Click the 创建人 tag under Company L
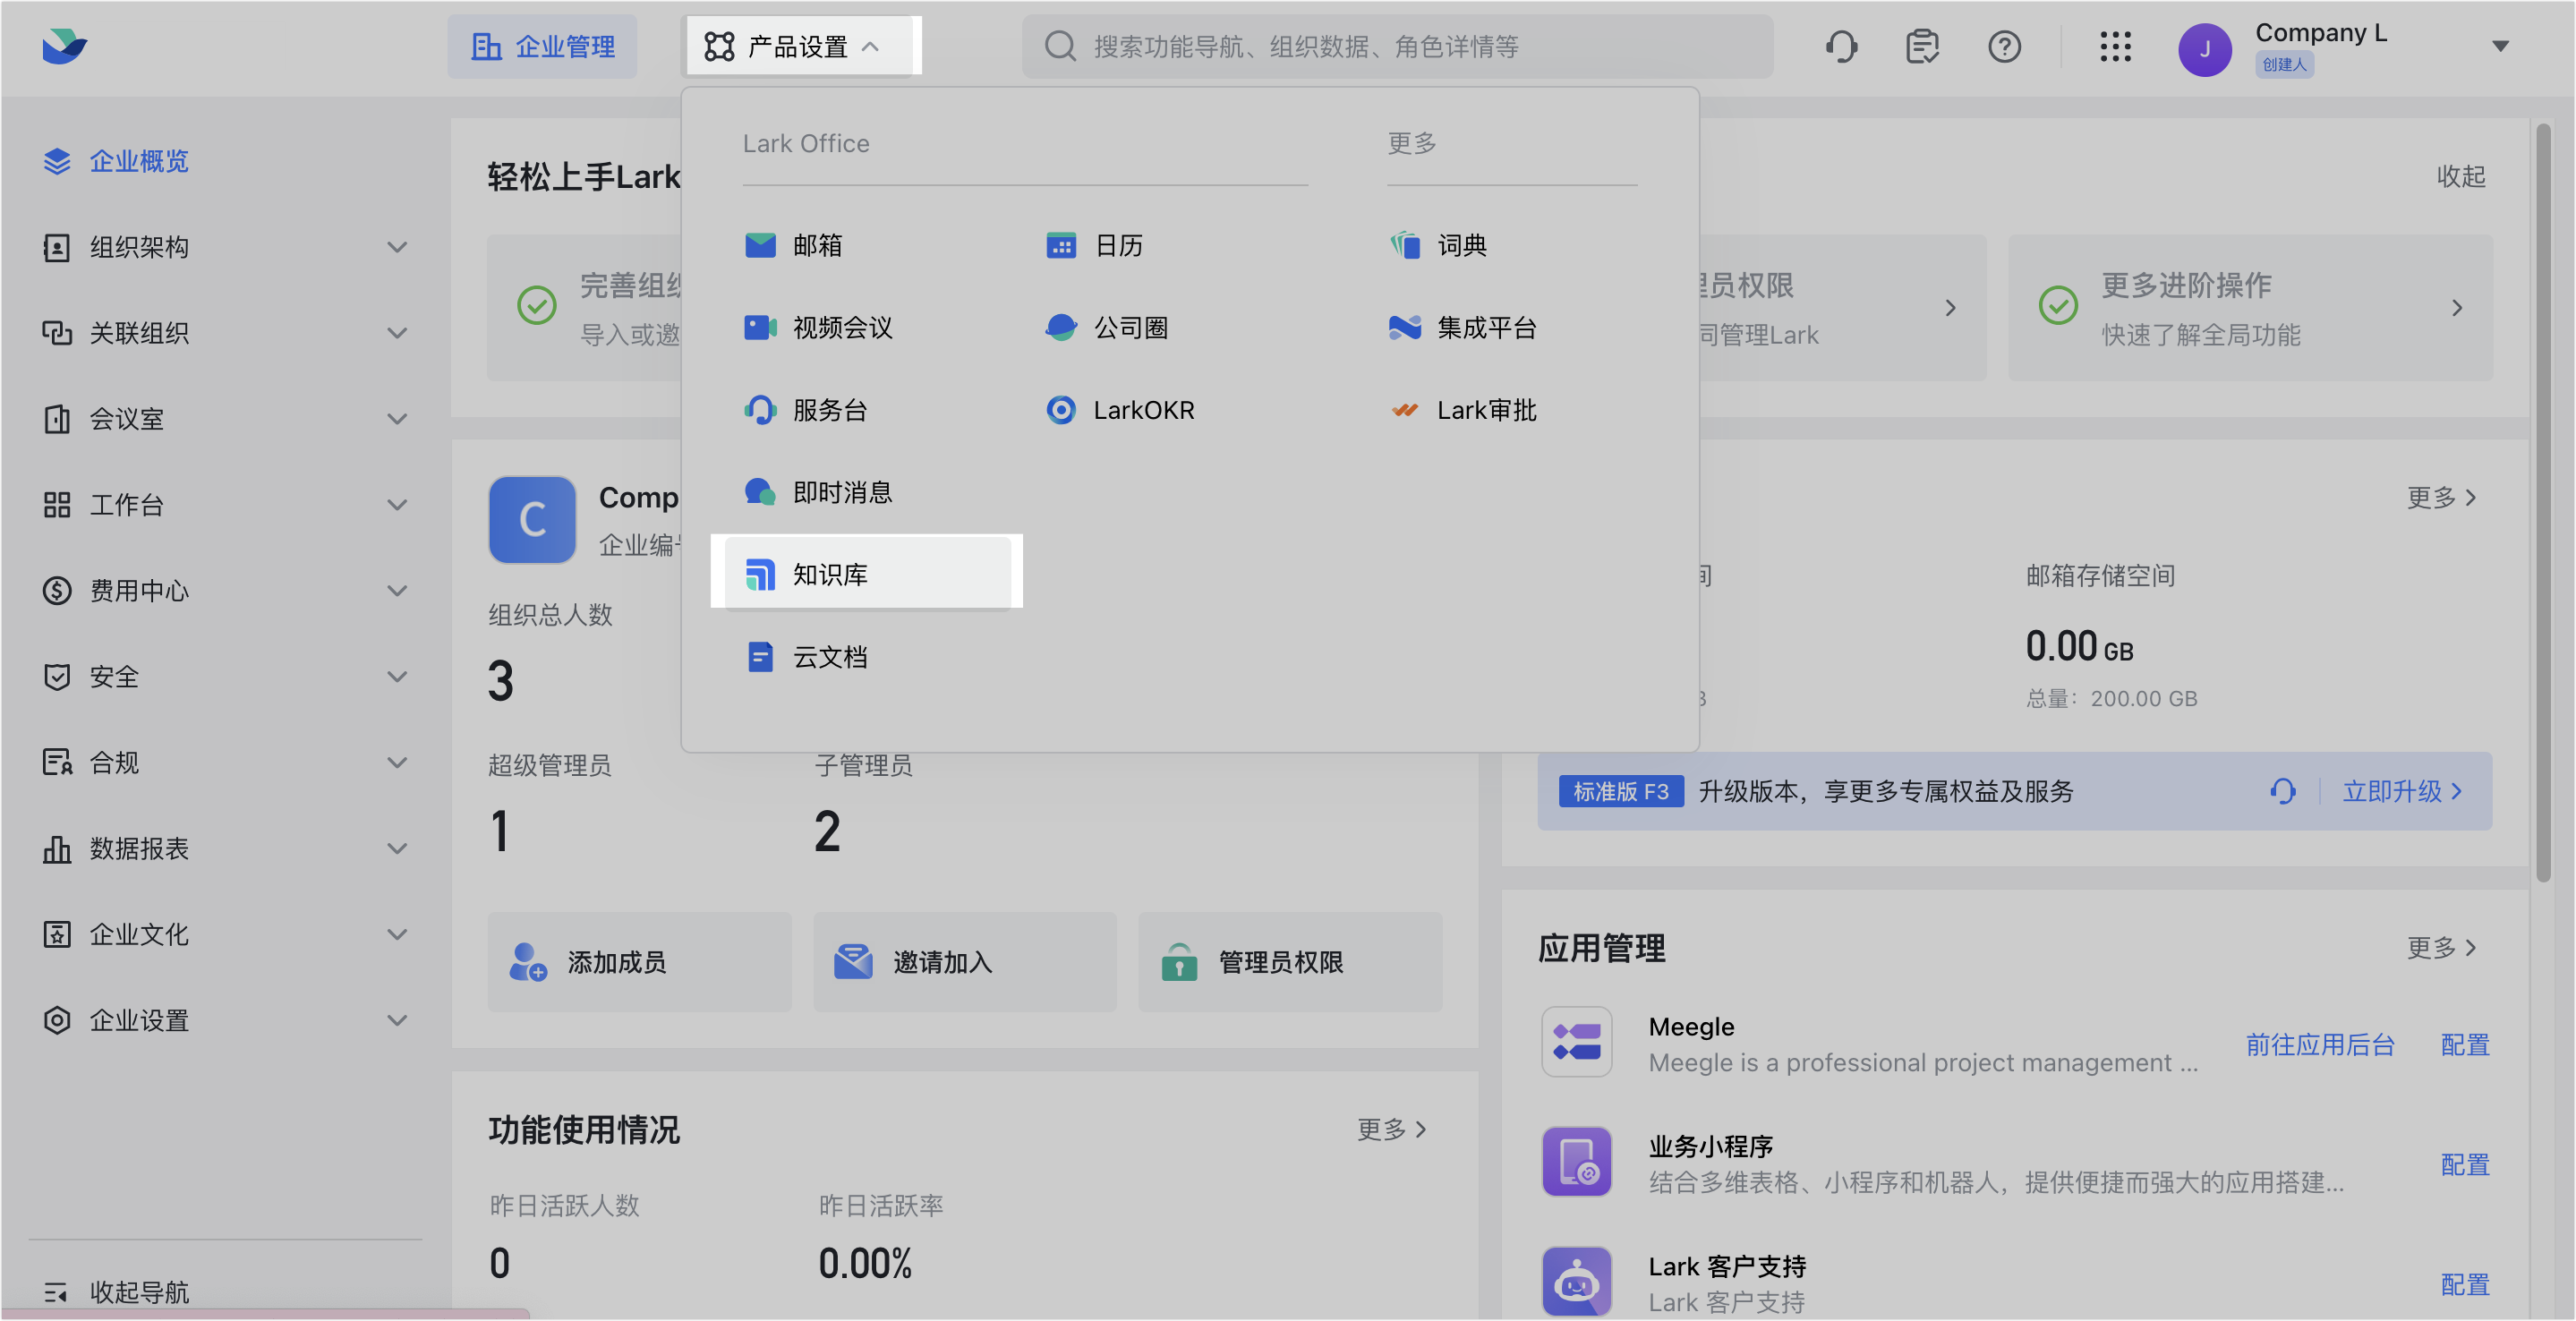This screenshot has height=1321, width=2576. [2283, 65]
